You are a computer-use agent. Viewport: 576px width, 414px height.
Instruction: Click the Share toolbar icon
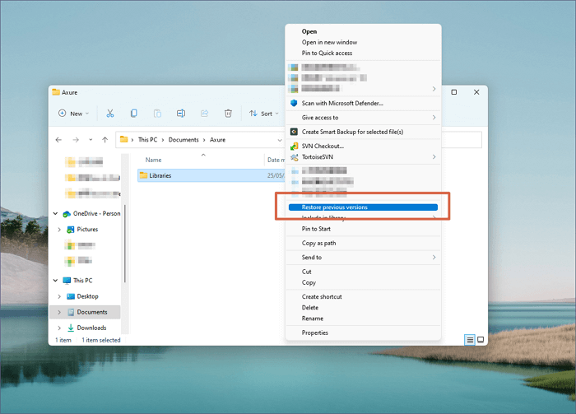coord(204,114)
